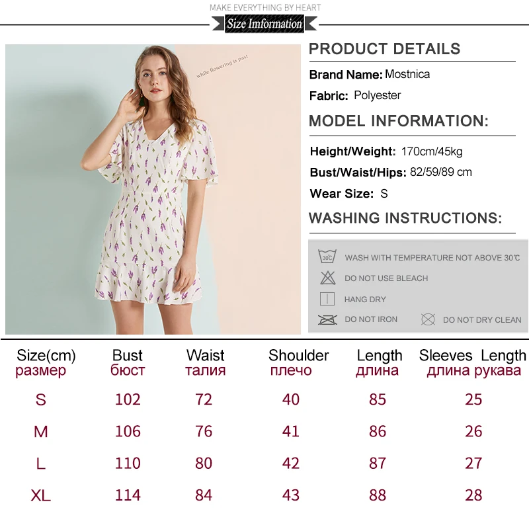Click the do not bleach triangle icon
This screenshot has width=529, height=529.
point(327,278)
